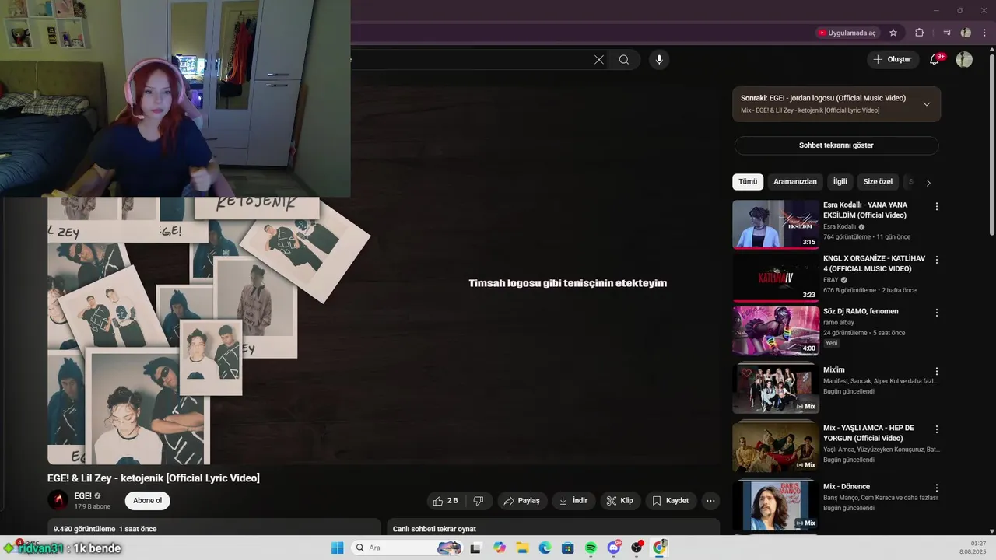Open Söz Dj RAMO fenomen thumbnail
This screenshot has height=560, width=996.
[x=775, y=331]
